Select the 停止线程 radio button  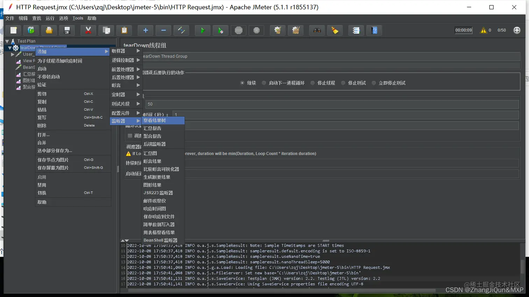pos(312,83)
